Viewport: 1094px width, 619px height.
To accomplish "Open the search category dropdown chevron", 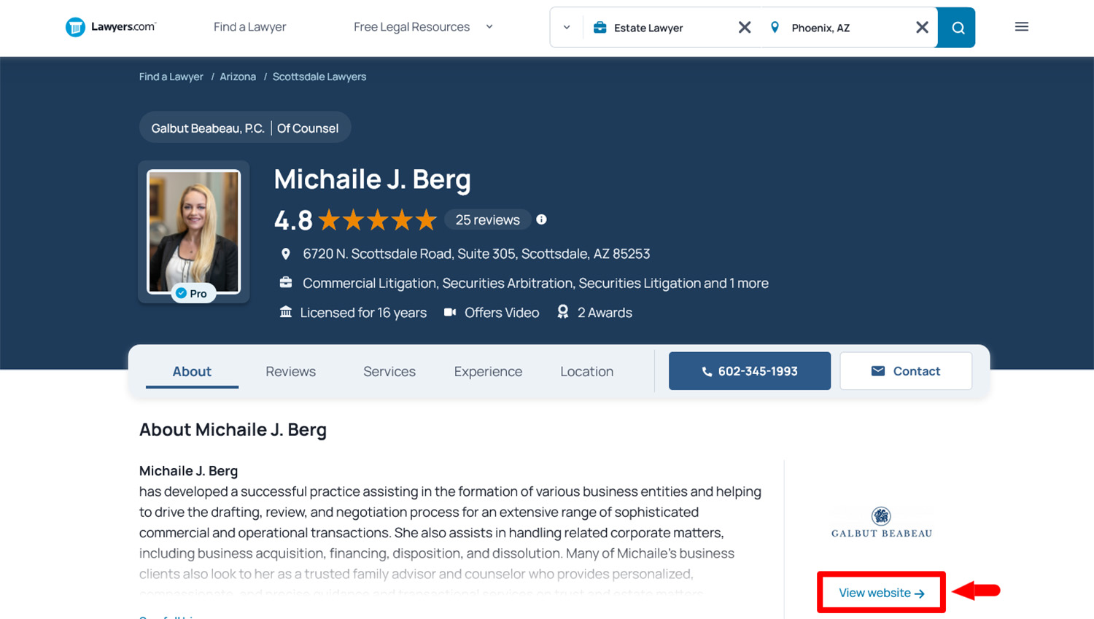I will click(x=567, y=28).
